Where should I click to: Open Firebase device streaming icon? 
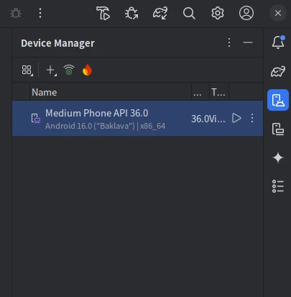pyautogui.click(x=87, y=70)
